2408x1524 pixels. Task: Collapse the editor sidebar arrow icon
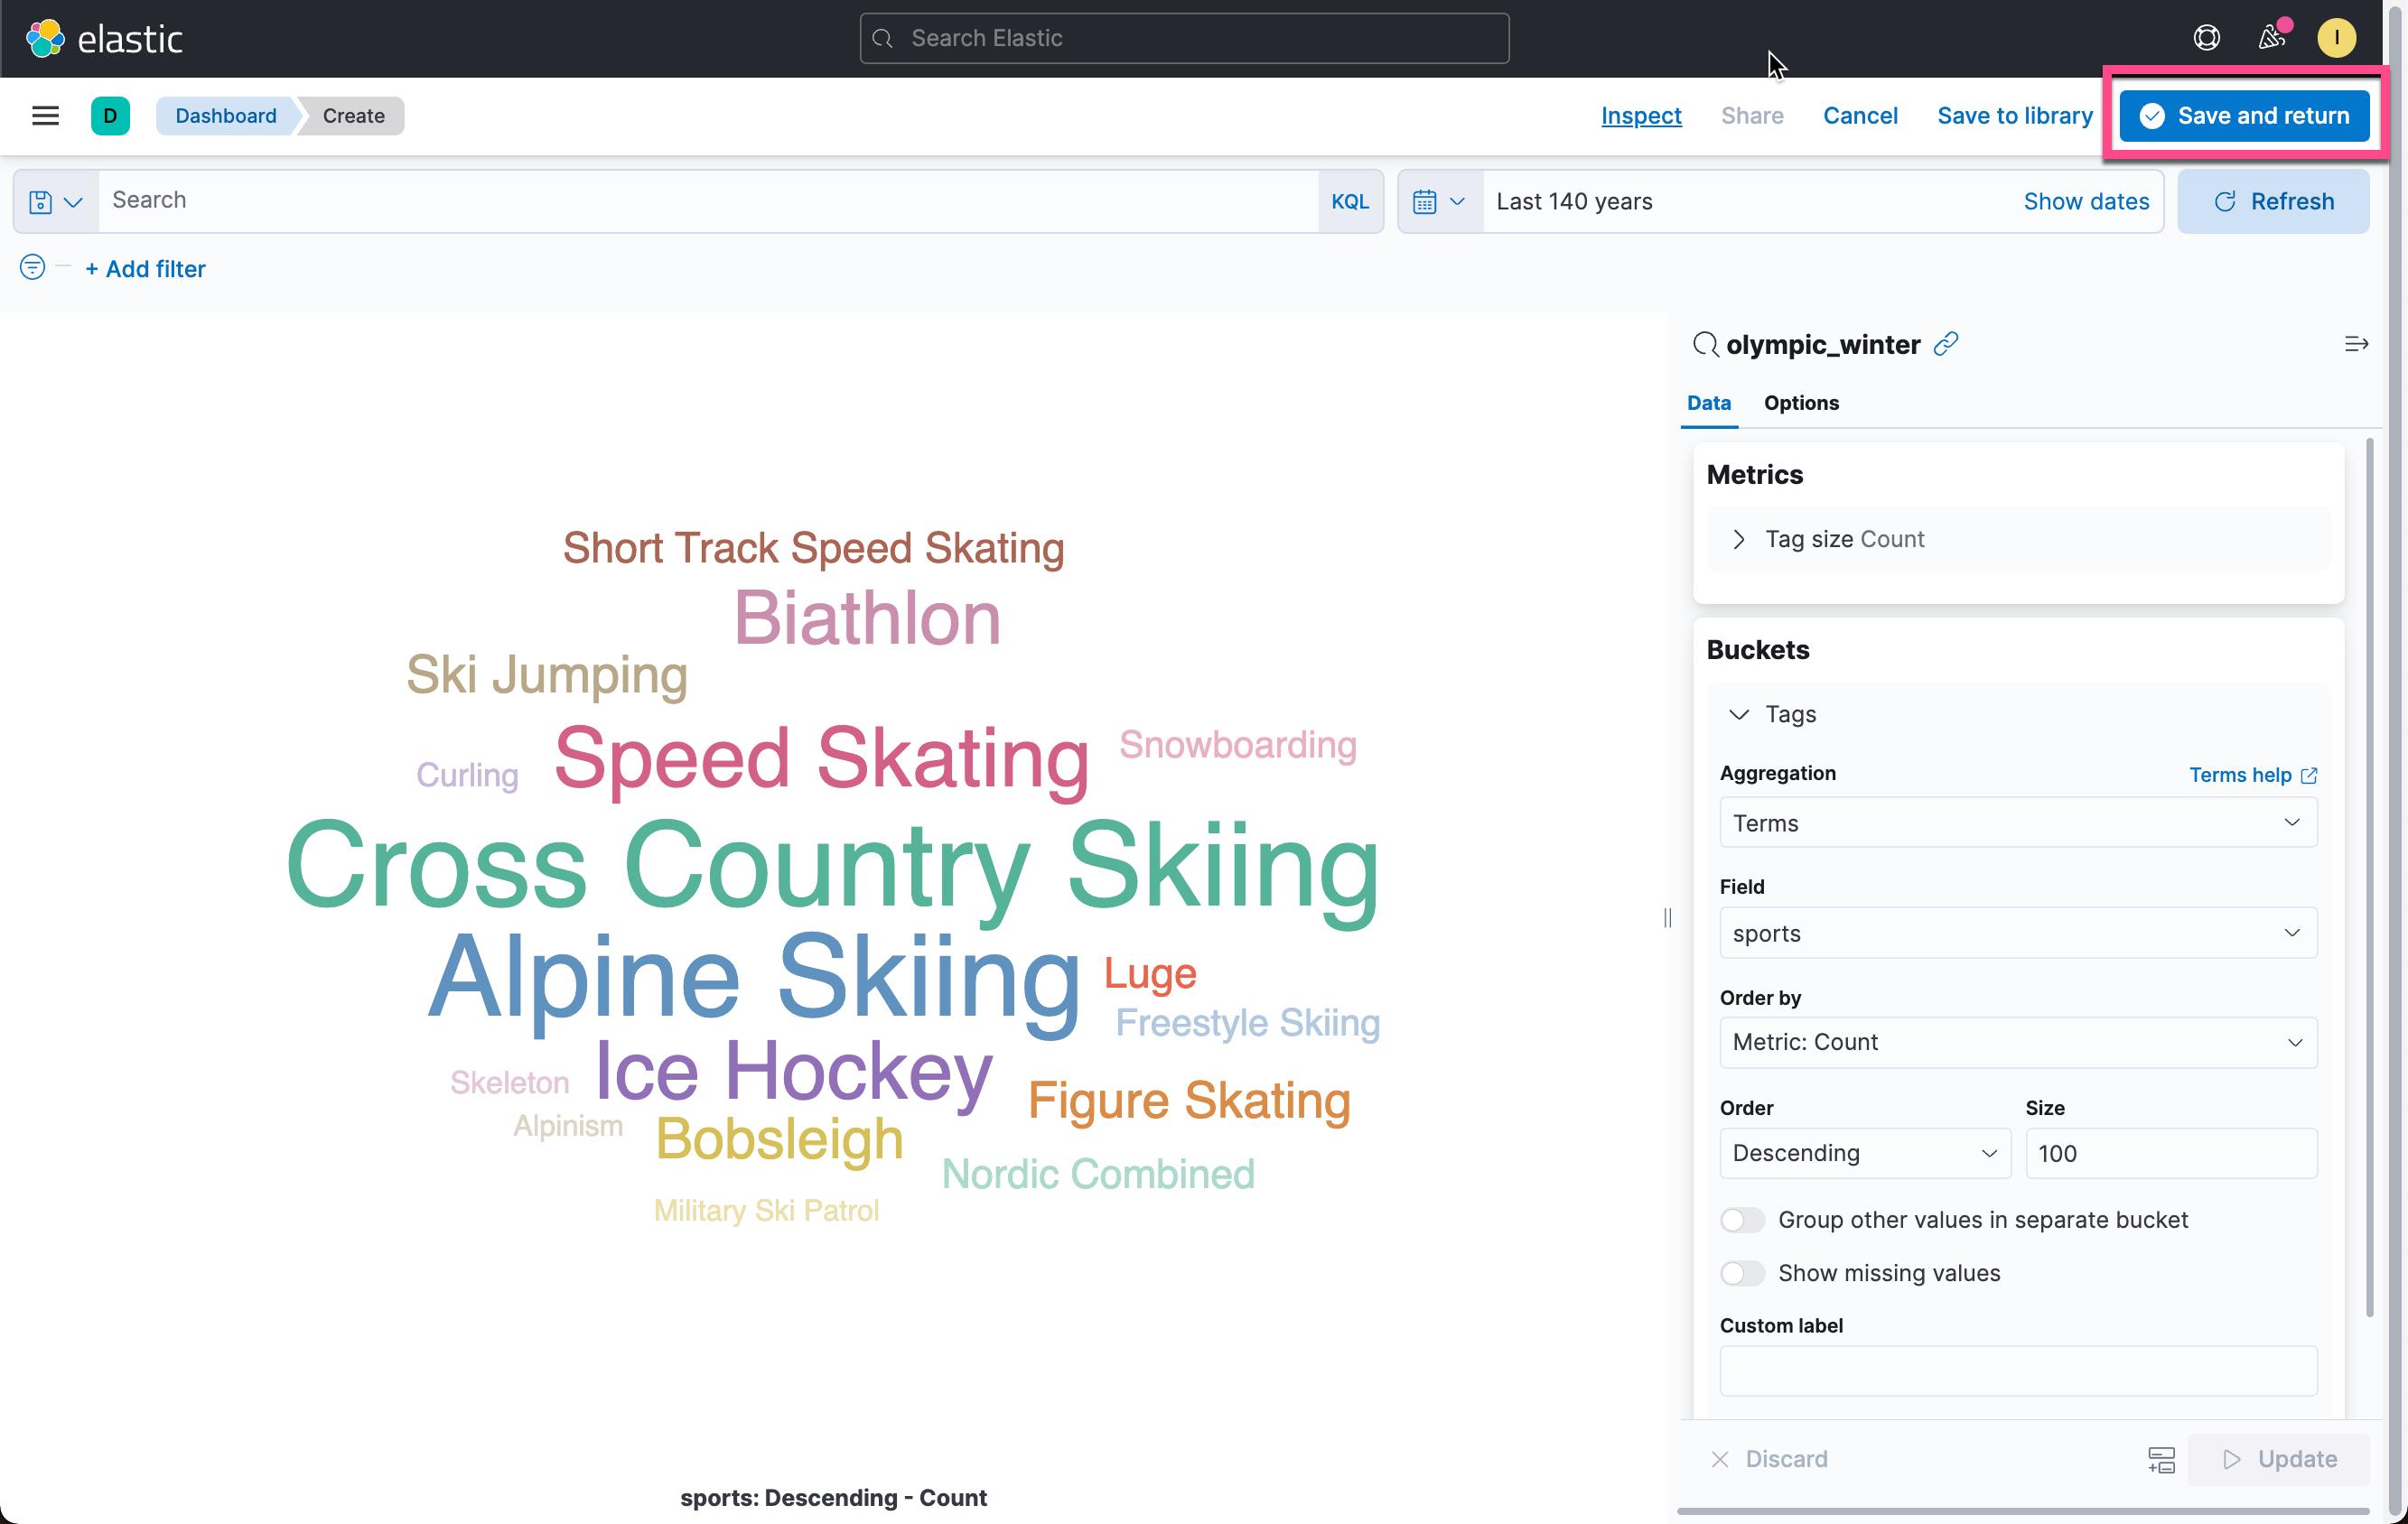coord(2356,344)
